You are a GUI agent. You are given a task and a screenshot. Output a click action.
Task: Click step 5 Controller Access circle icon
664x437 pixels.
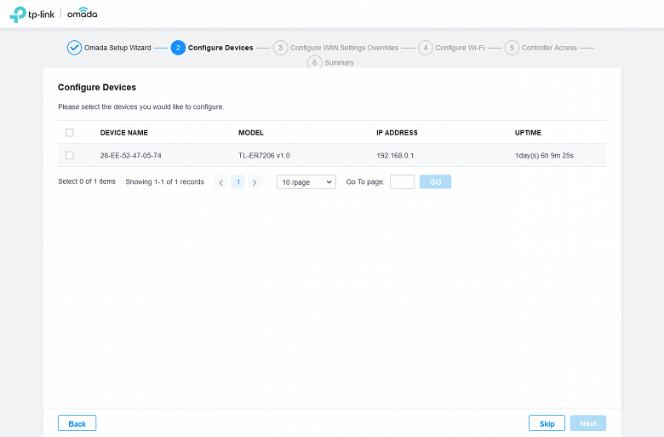[x=512, y=48]
